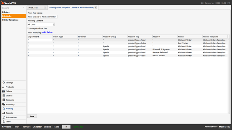Image resolution: width=232 pixels, height=130 pixels.
Task: Click the productType=Drink cell
Action: 140,43
